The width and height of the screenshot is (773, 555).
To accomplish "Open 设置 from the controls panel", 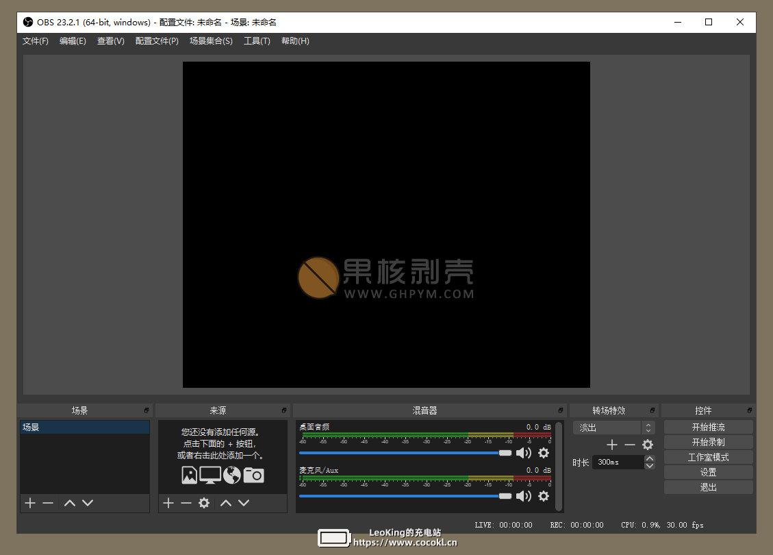I will [709, 472].
